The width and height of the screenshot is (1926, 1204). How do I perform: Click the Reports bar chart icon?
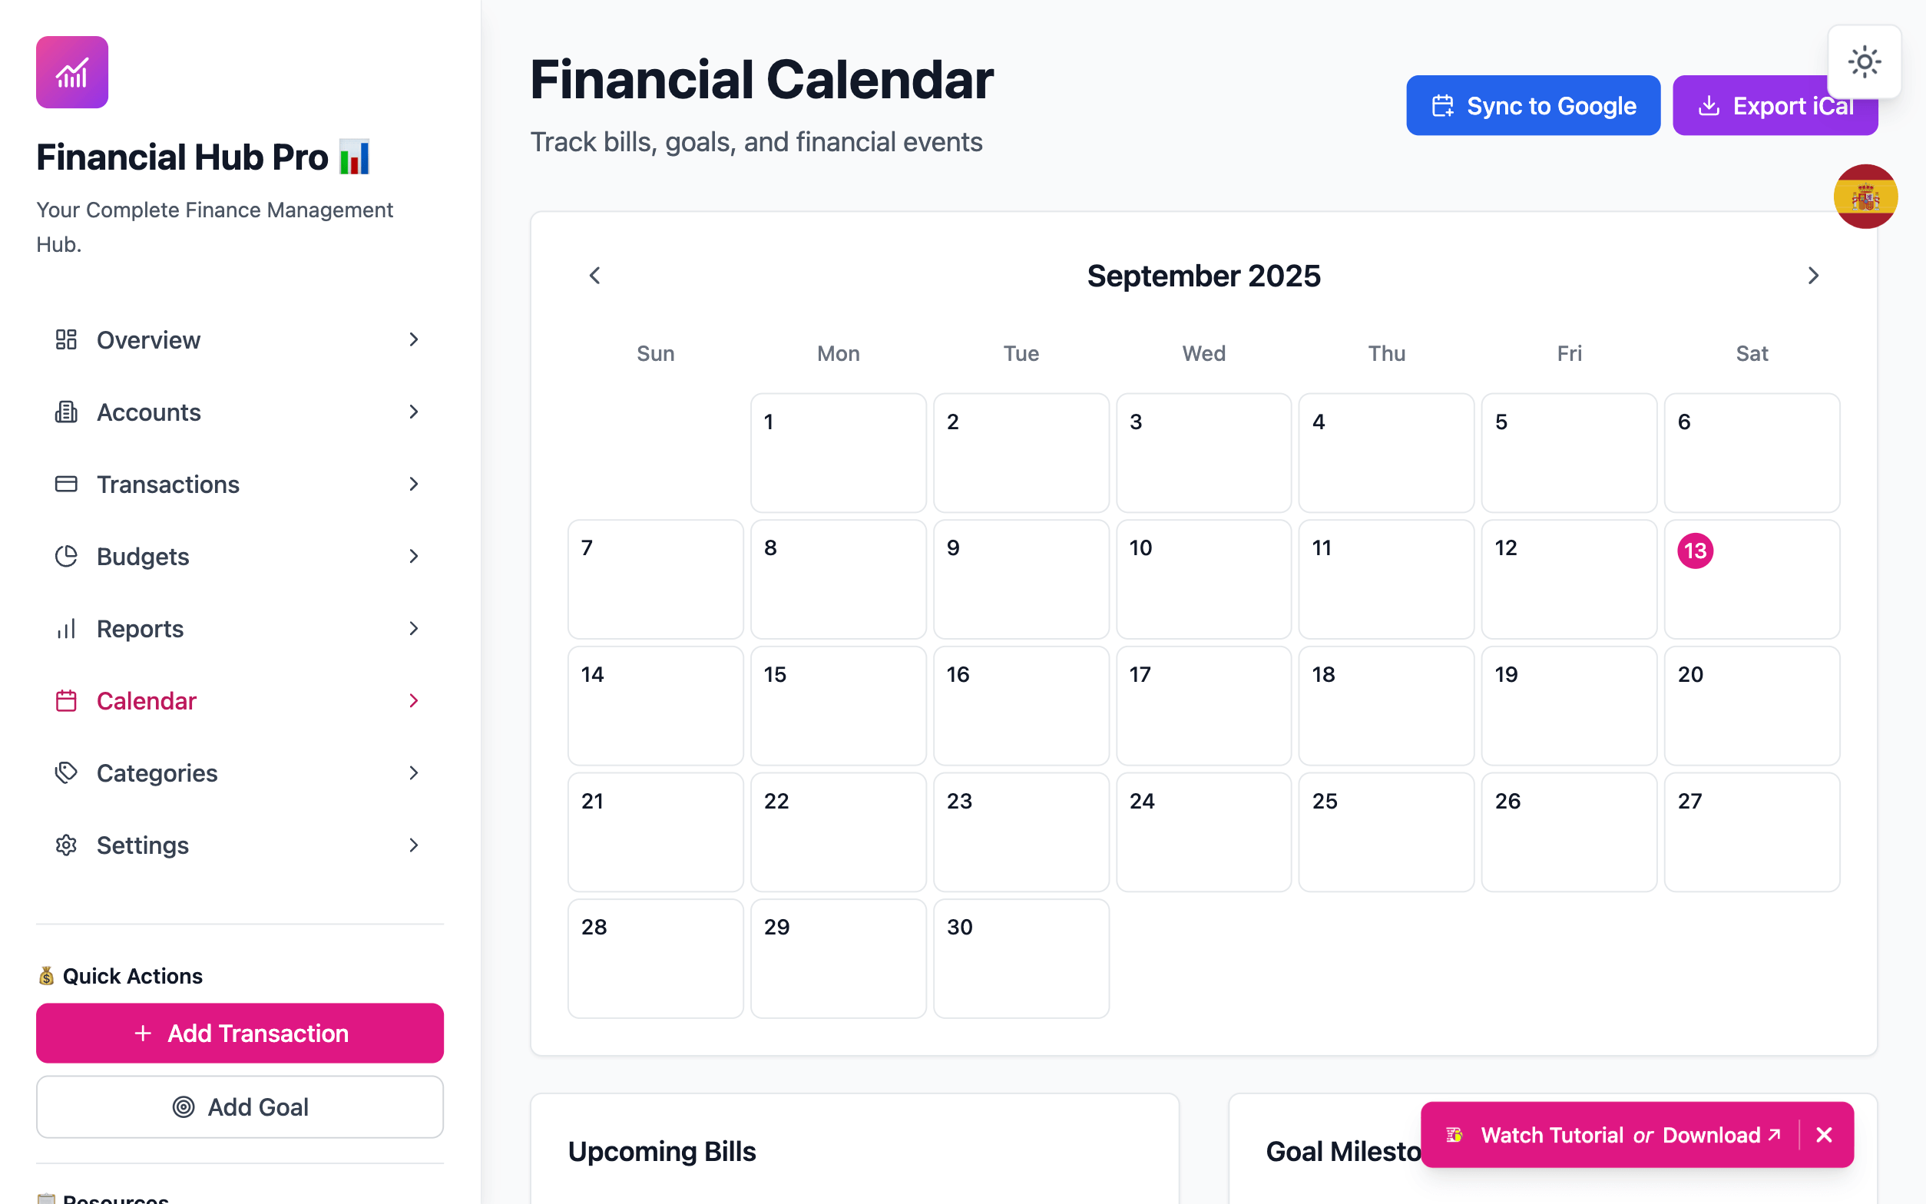(66, 629)
